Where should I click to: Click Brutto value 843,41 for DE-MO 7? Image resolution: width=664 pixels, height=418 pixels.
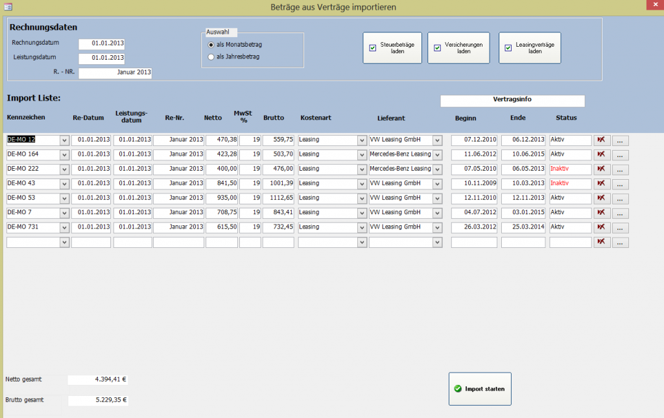click(x=278, y=213)
